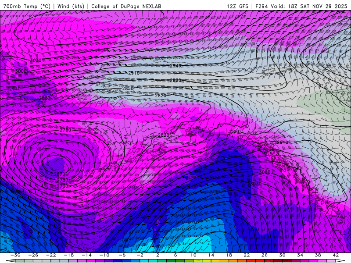351x263 pixels.
Task: Click the 2760 height contour label
Action: 65,130
